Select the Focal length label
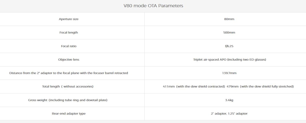The width and height of the screenshot is (306, 123). coord(69,33)
